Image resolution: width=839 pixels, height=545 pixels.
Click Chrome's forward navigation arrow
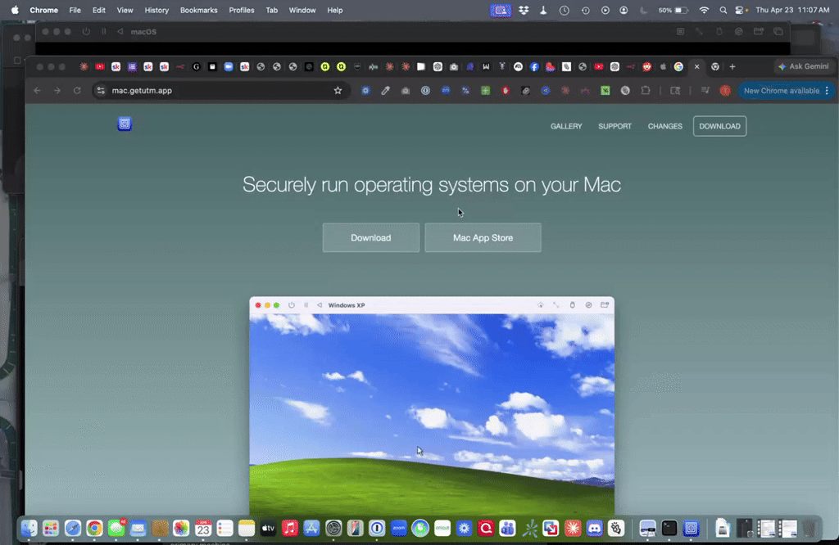[x=57, y=90]
